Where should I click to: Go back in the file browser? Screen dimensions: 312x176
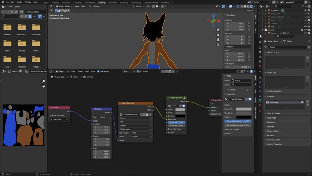coord(4,12)
